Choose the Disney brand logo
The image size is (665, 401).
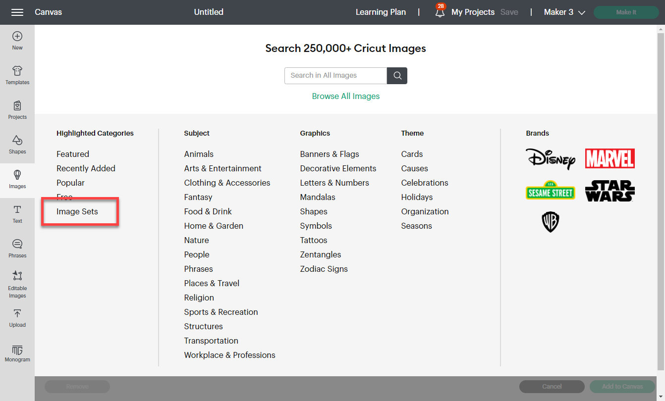[x=550, y=159]
